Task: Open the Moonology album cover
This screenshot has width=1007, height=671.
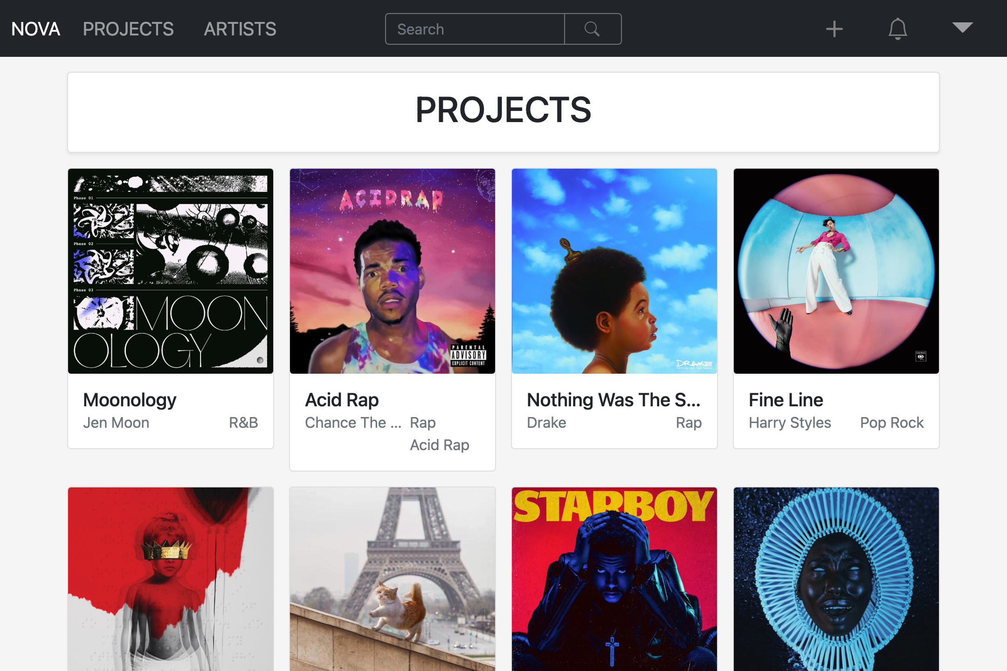Action: point(171,271)
